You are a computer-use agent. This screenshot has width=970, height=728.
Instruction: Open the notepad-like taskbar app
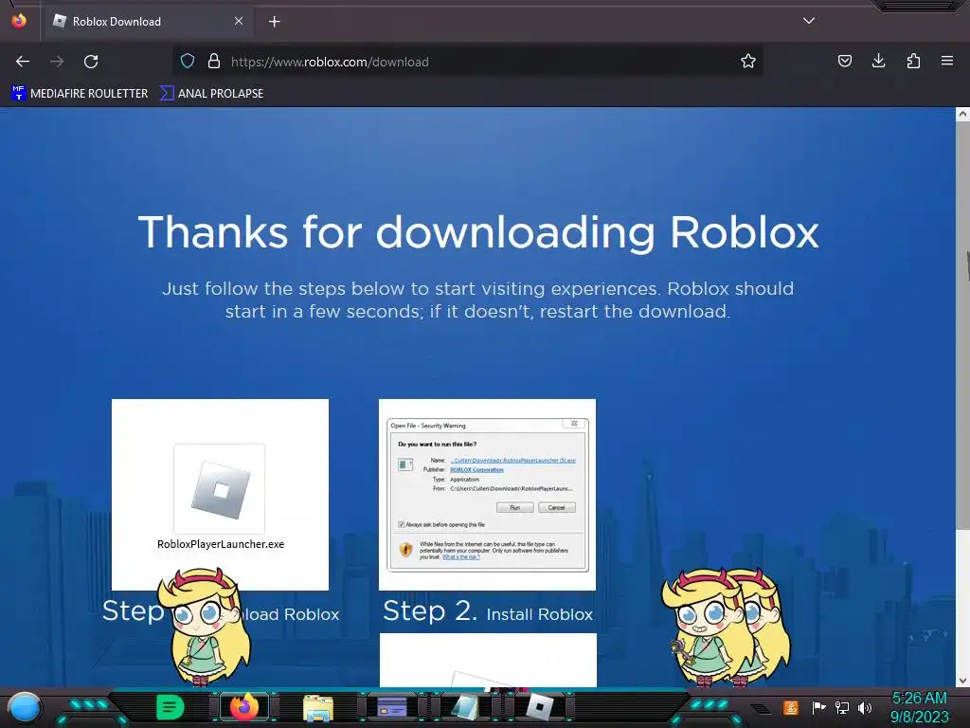(464, 707)
